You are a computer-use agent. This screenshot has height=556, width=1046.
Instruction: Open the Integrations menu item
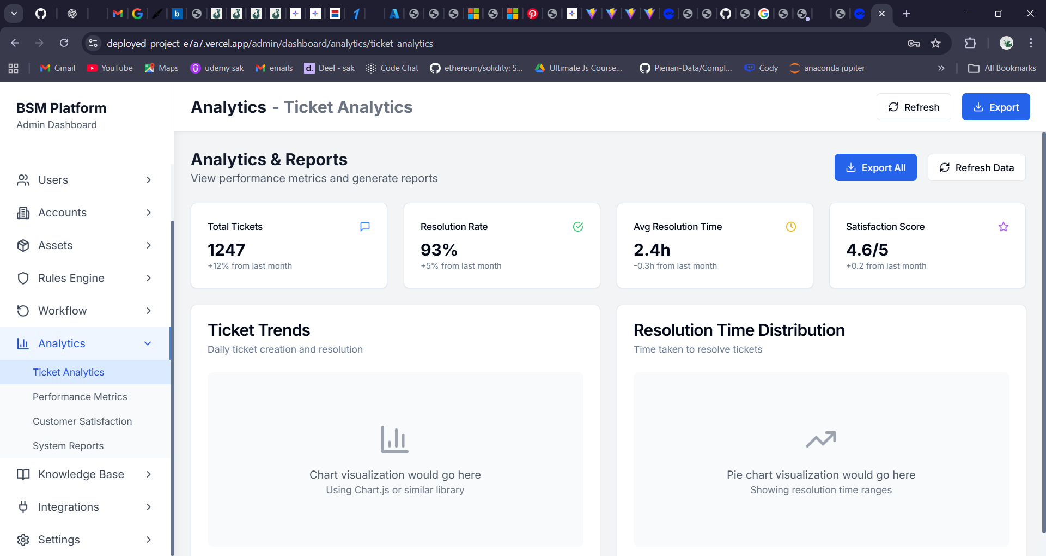(x=85, y=507)
